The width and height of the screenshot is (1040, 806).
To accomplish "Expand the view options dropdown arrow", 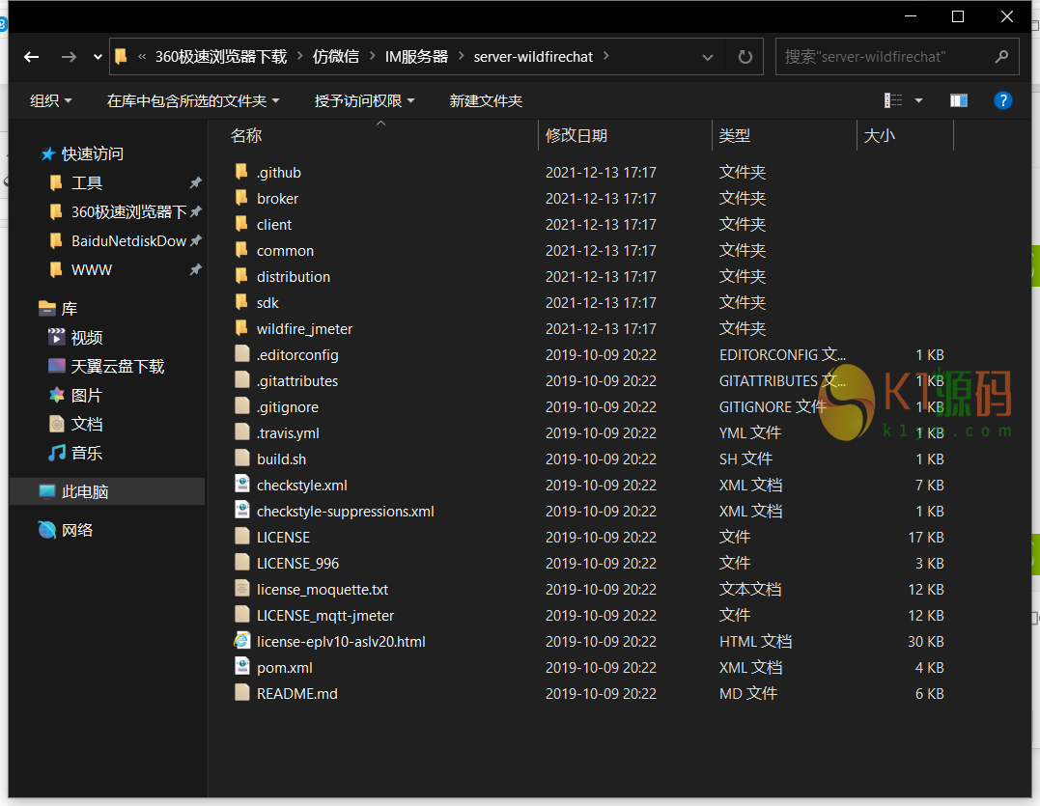I will (918, 100).
